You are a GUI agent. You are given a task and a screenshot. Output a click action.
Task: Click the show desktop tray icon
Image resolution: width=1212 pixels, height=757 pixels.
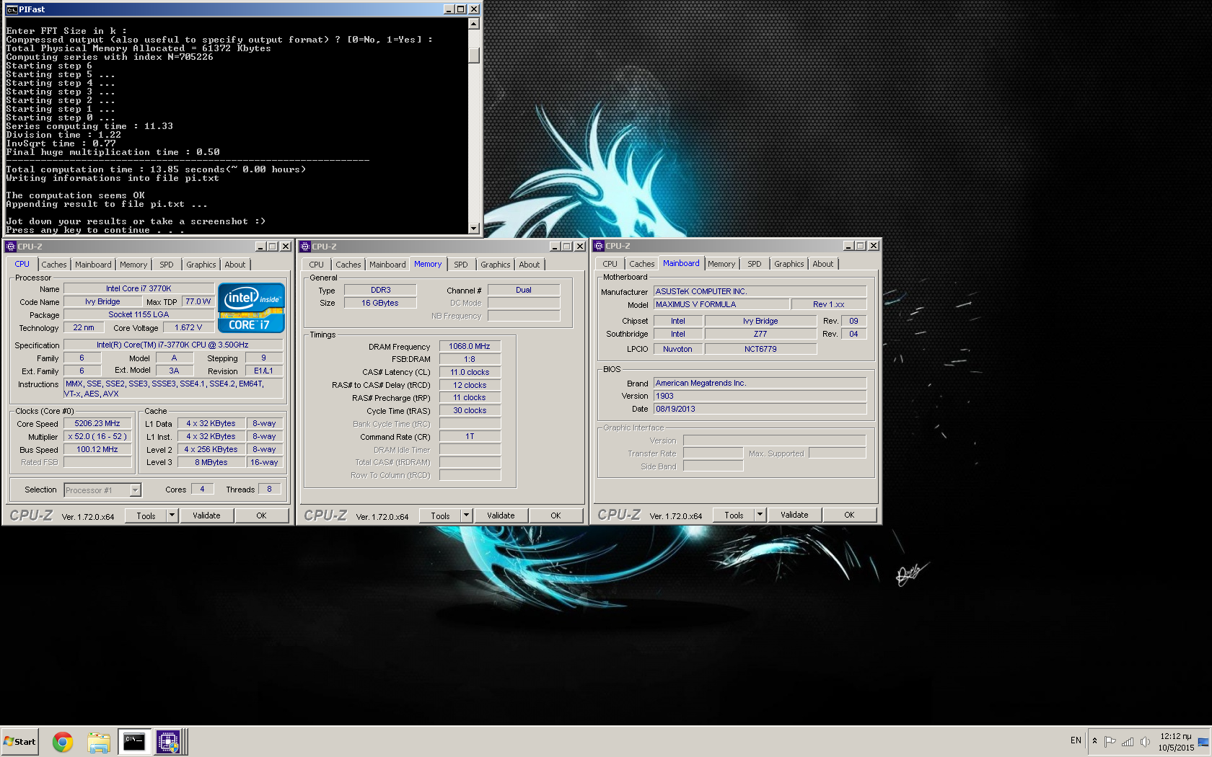pyautogui.click(x=1203, y=741)
